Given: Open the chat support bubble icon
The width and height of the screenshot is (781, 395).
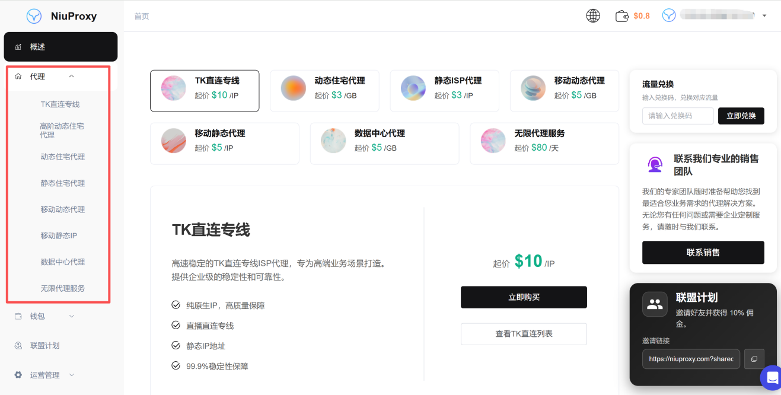Looking at the screenshot, I should tap(771, 377).
